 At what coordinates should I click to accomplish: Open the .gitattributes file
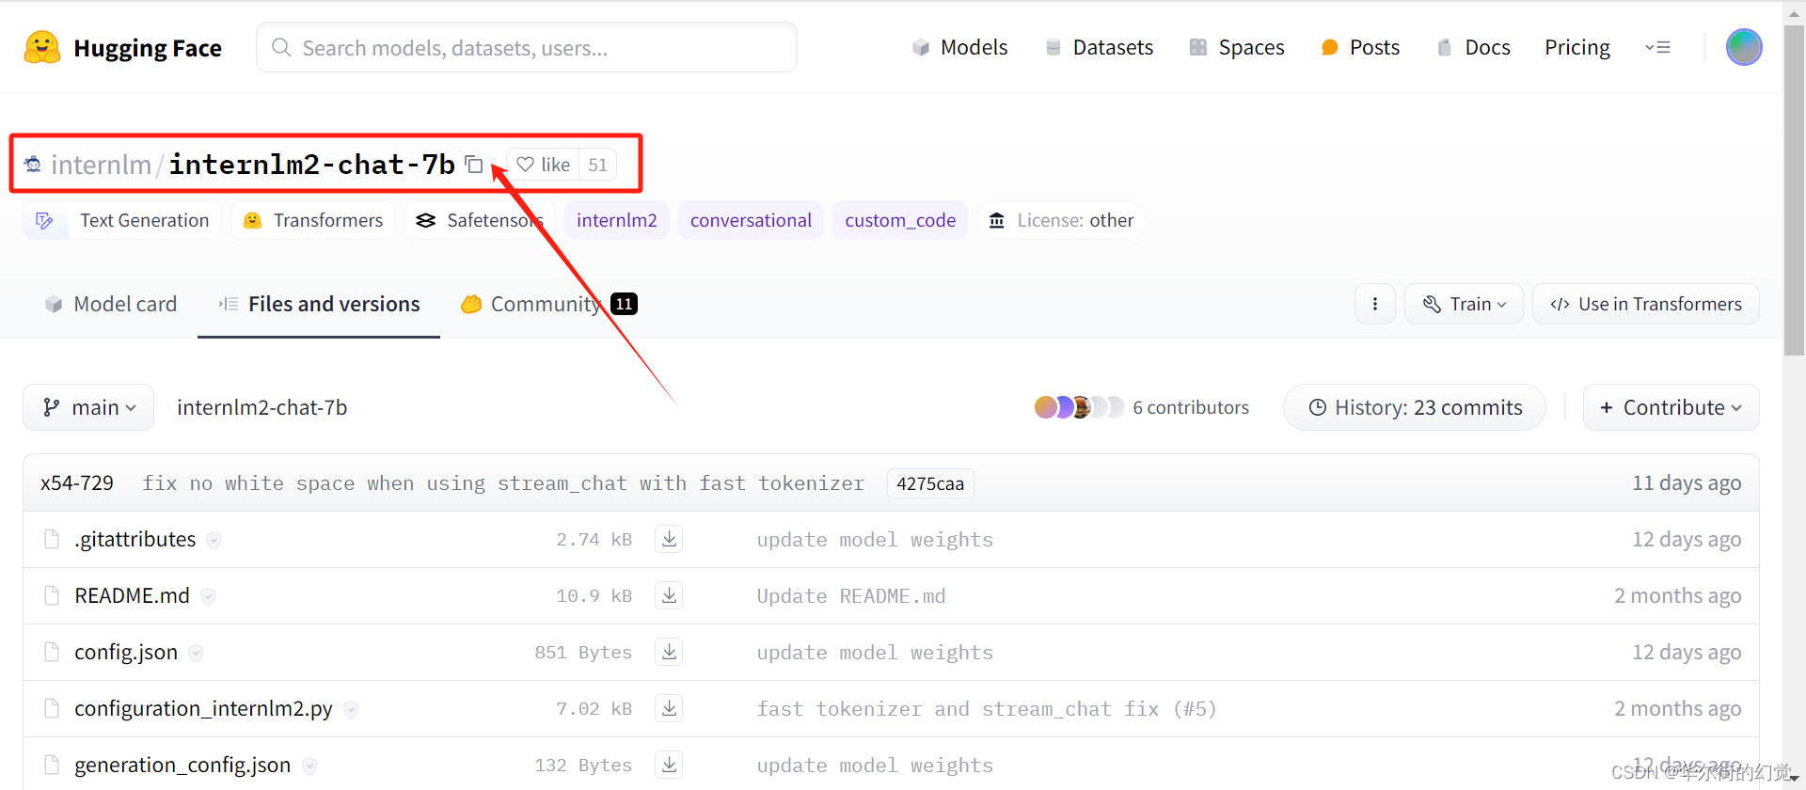tap(135, 539)
